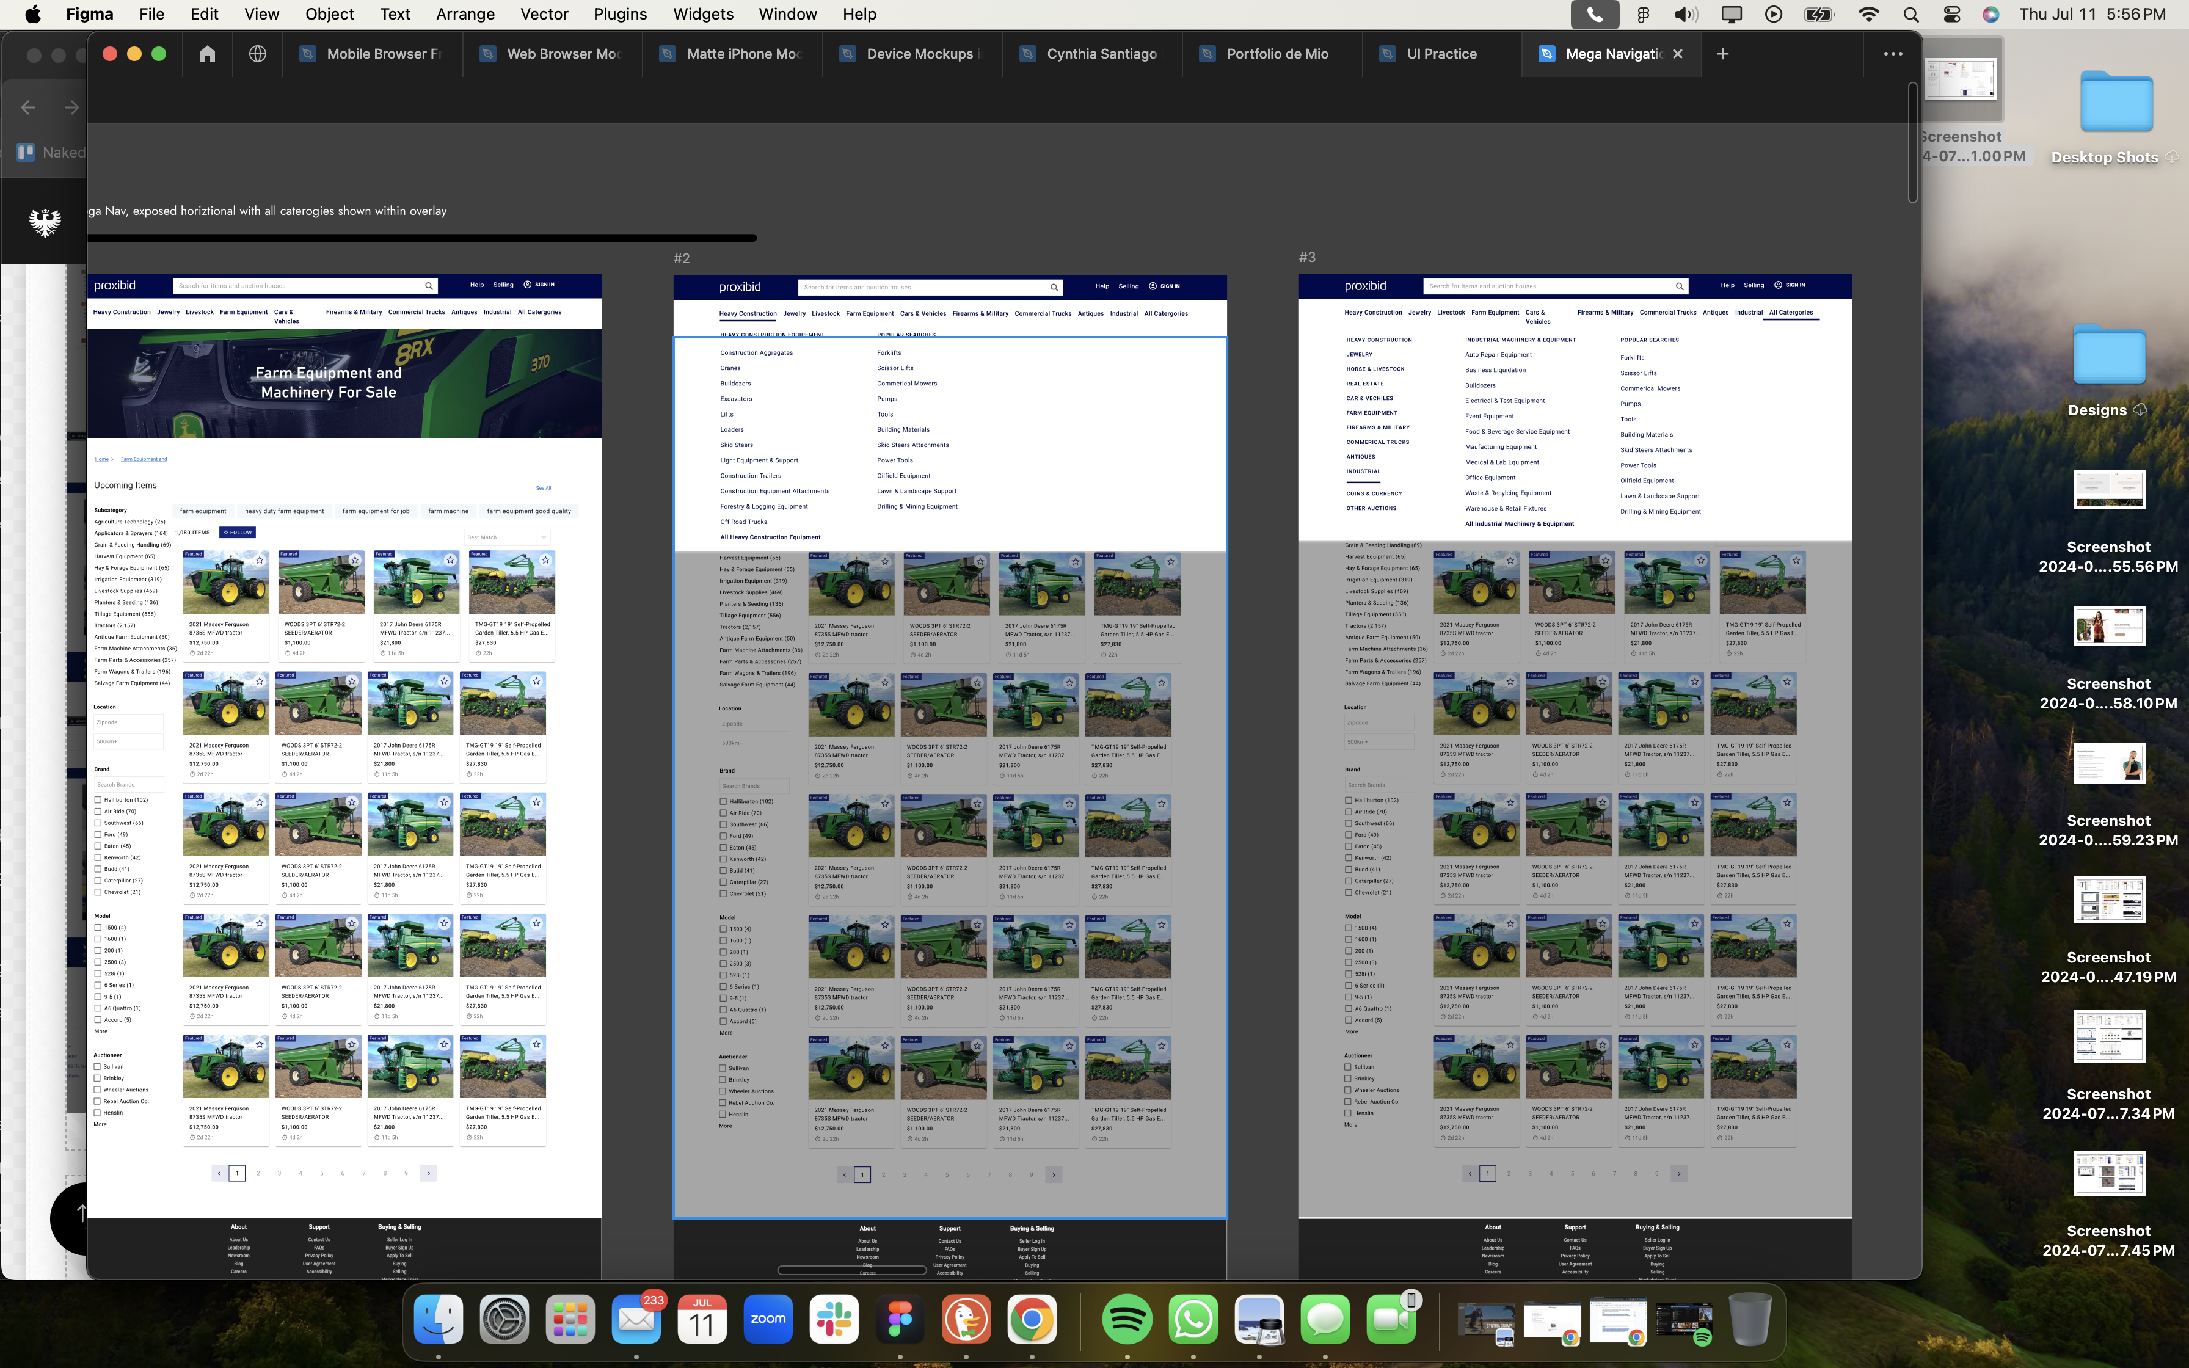Click All Industrial Machinery & Equipment link
The height and width of the screenshot is (1368, 2189).
1520,524
